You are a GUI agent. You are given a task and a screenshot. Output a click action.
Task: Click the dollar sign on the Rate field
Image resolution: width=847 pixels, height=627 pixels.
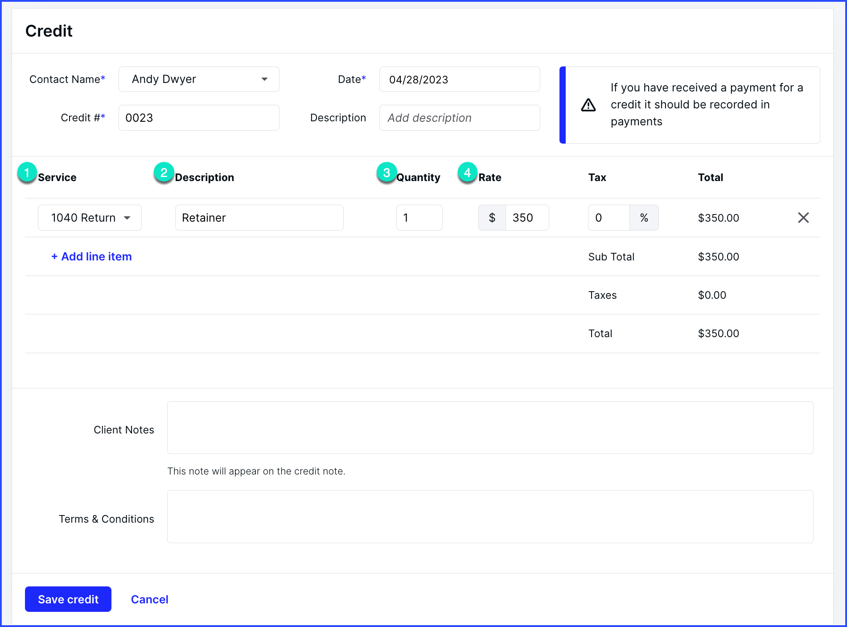[492, 218]
